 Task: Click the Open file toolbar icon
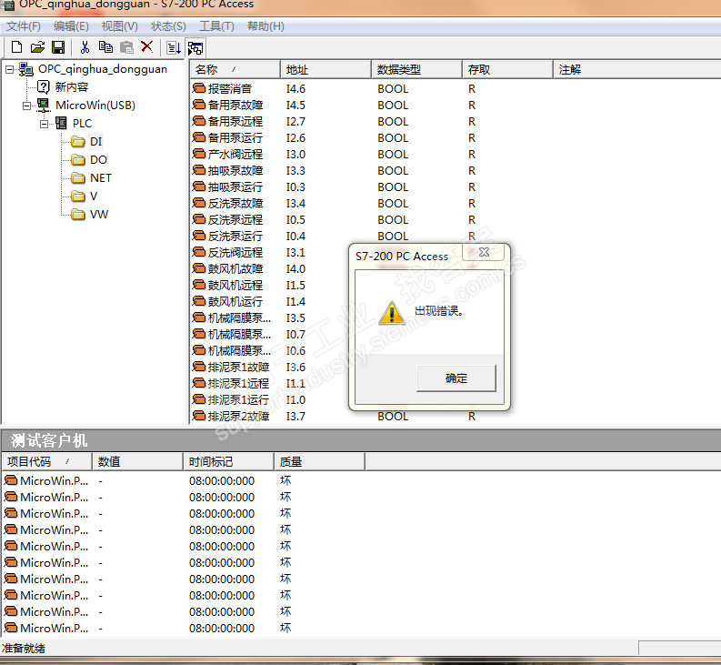pos(37,47)
